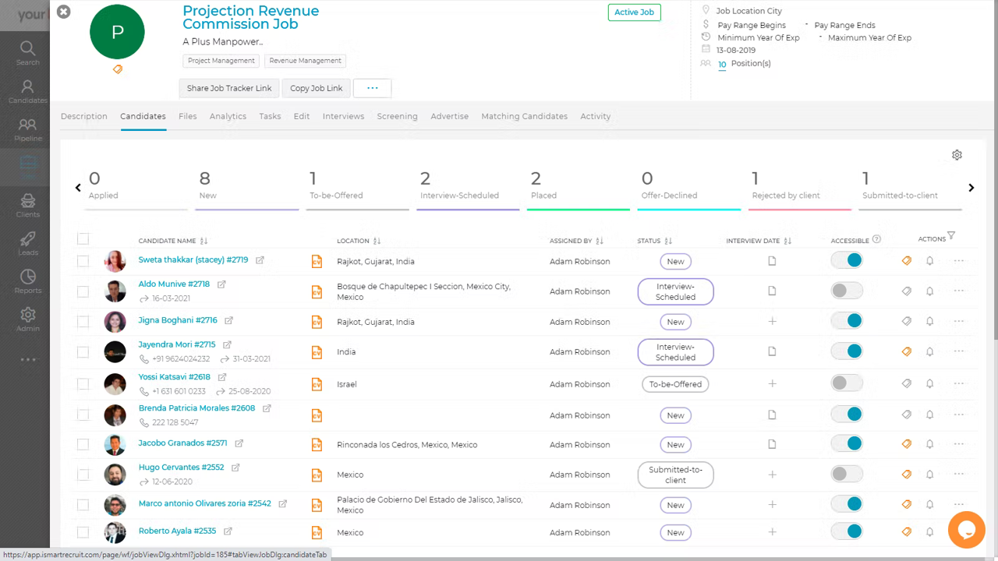Click the filter funnel icon beside Actions
The height and width of the screenshot is (561, 998).
(950, 236)
